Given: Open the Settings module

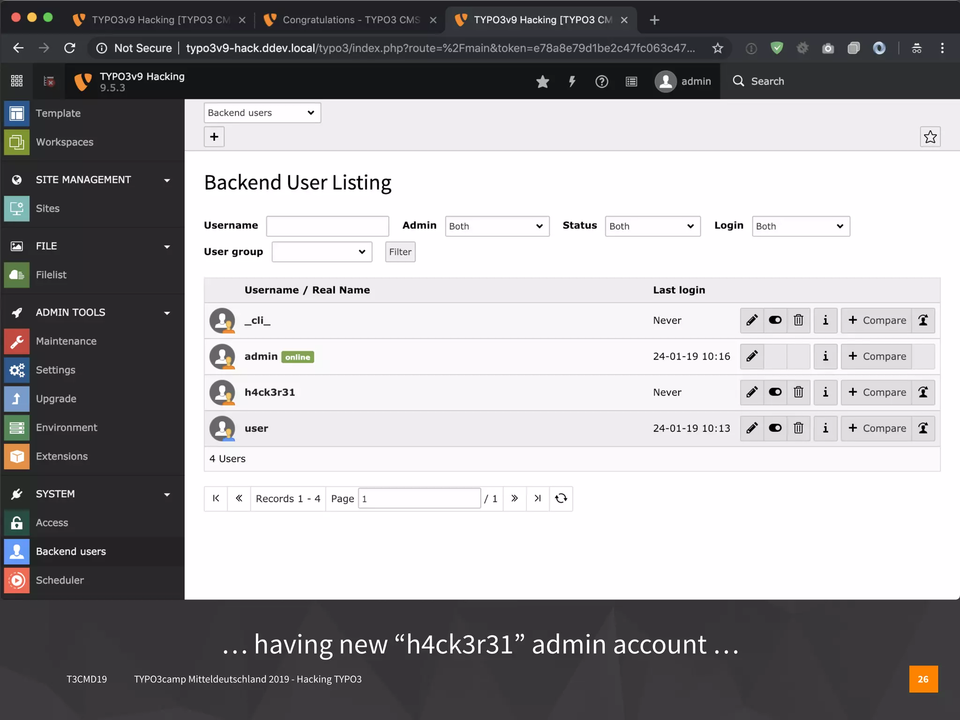Looking at the screenshot, I should tap(92, 370).
